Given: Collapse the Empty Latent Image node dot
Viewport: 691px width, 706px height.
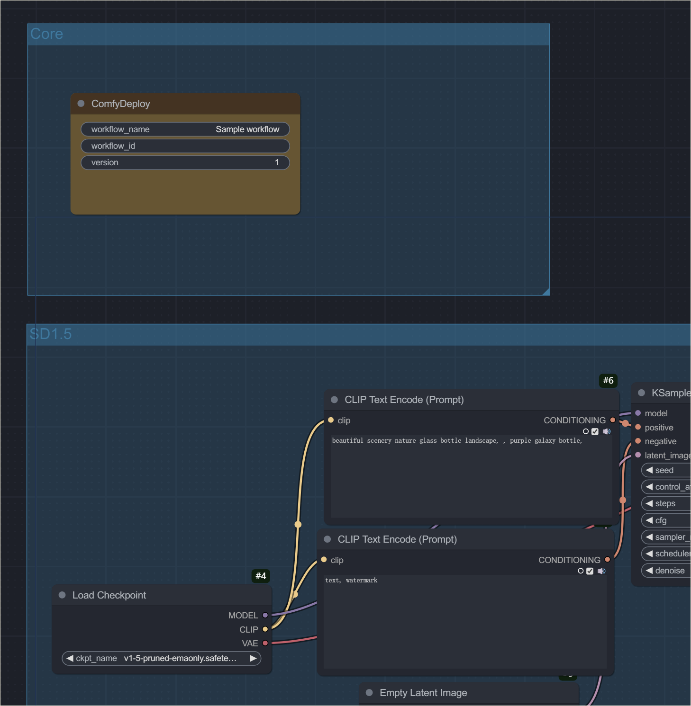Looking at the screenshot, I should click(370, 692).
